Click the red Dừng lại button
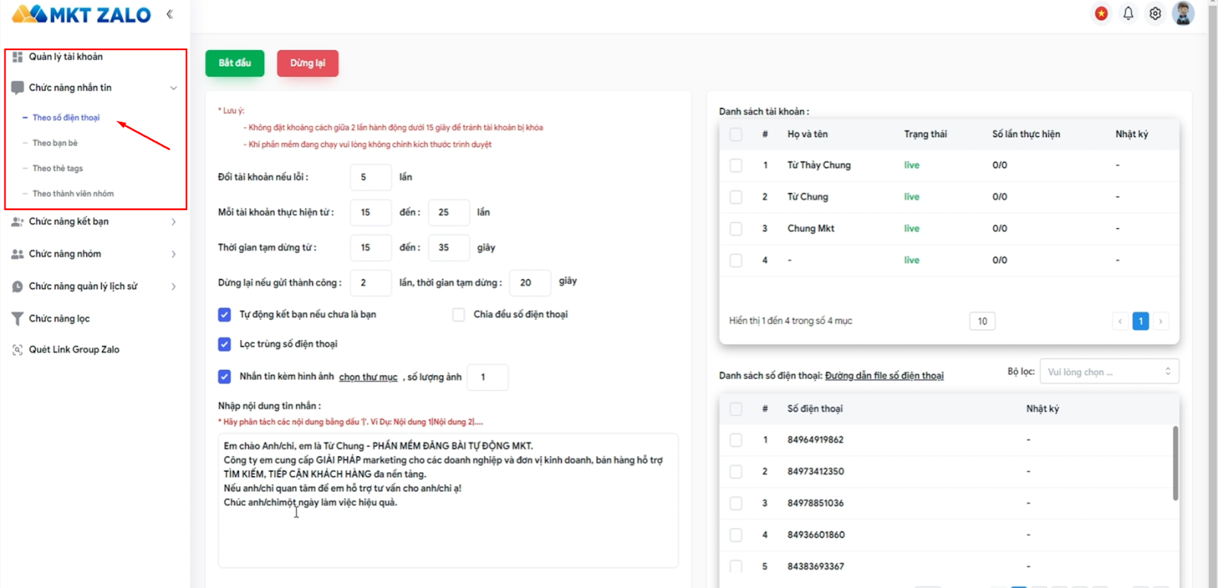This screenshot has width=1218, height=588. (x=308, y=63)
